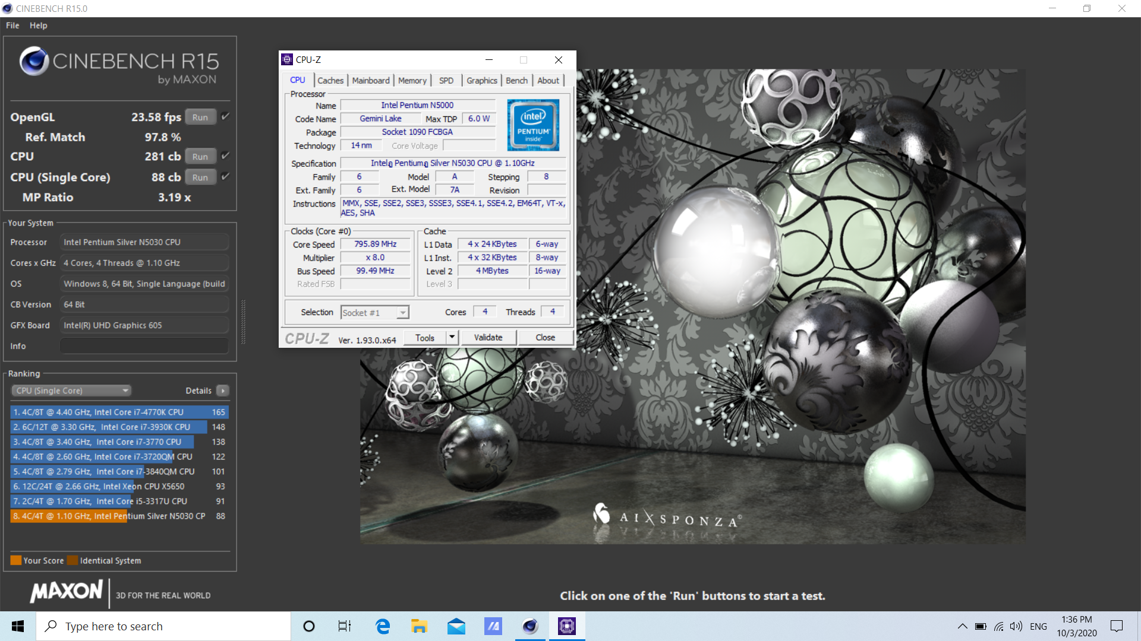Screen dimensions: 1141x641
Task: Select the i7-3770 ranking row
Action: pyautogui.click(x=119, y=442)
